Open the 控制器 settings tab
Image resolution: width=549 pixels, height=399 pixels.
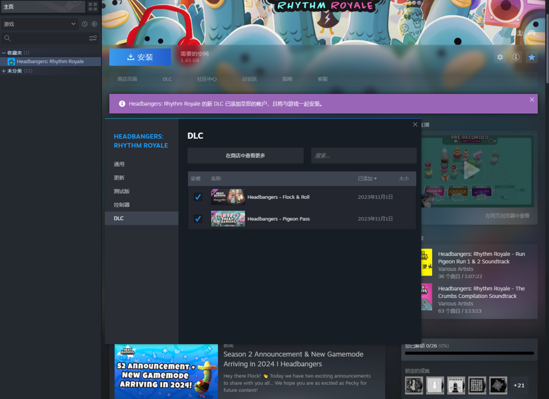tap(121, 205)
